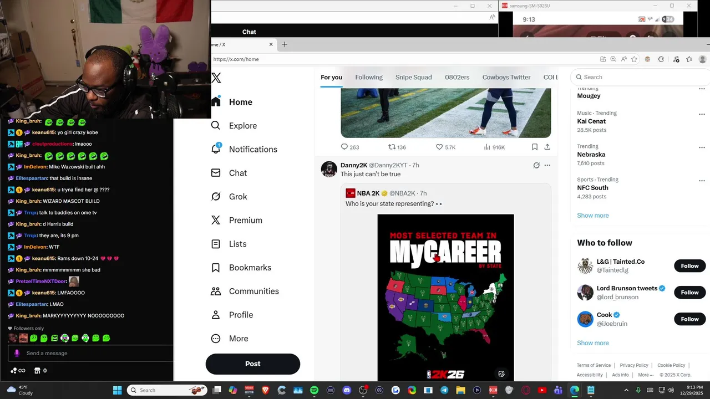Viewport: 710px width, 399px height.
Task: Click the purple microphone in chat box
Action: [17, 353]
